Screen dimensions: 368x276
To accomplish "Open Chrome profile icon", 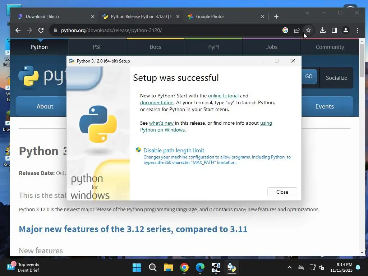I will [346, 30].
